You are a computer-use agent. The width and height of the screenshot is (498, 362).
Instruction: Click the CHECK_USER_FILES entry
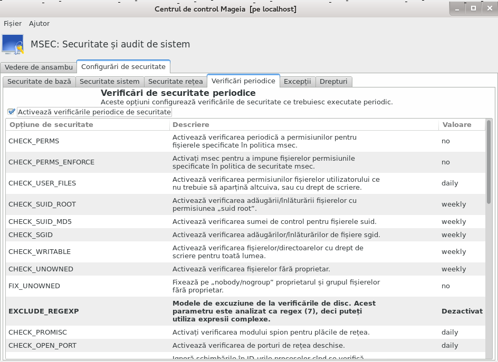(x=245, y=183)
